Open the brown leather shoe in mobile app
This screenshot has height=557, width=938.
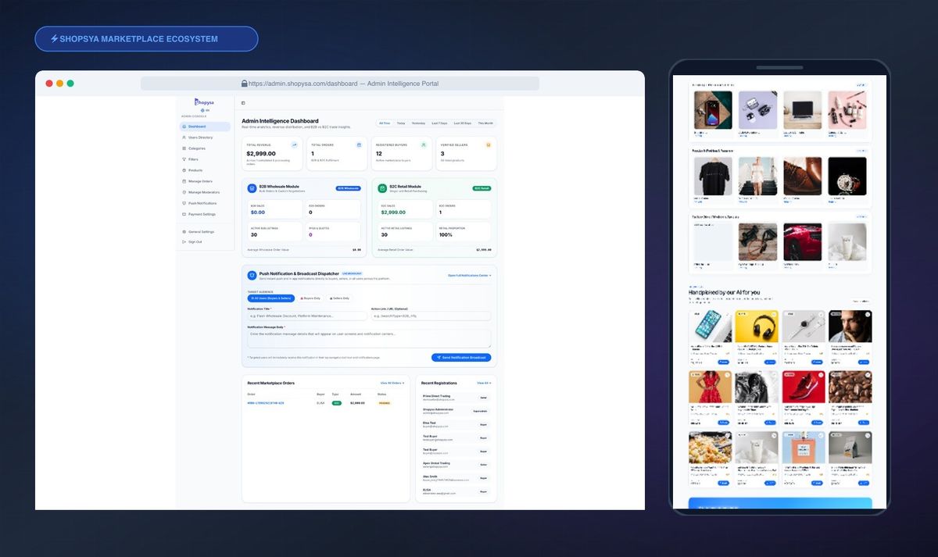803,177
